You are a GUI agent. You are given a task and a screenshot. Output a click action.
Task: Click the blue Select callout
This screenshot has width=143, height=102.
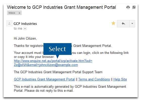(x=57, y=49)
